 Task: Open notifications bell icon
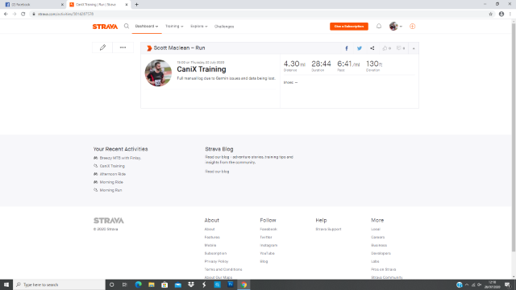(x=379, y=26)
